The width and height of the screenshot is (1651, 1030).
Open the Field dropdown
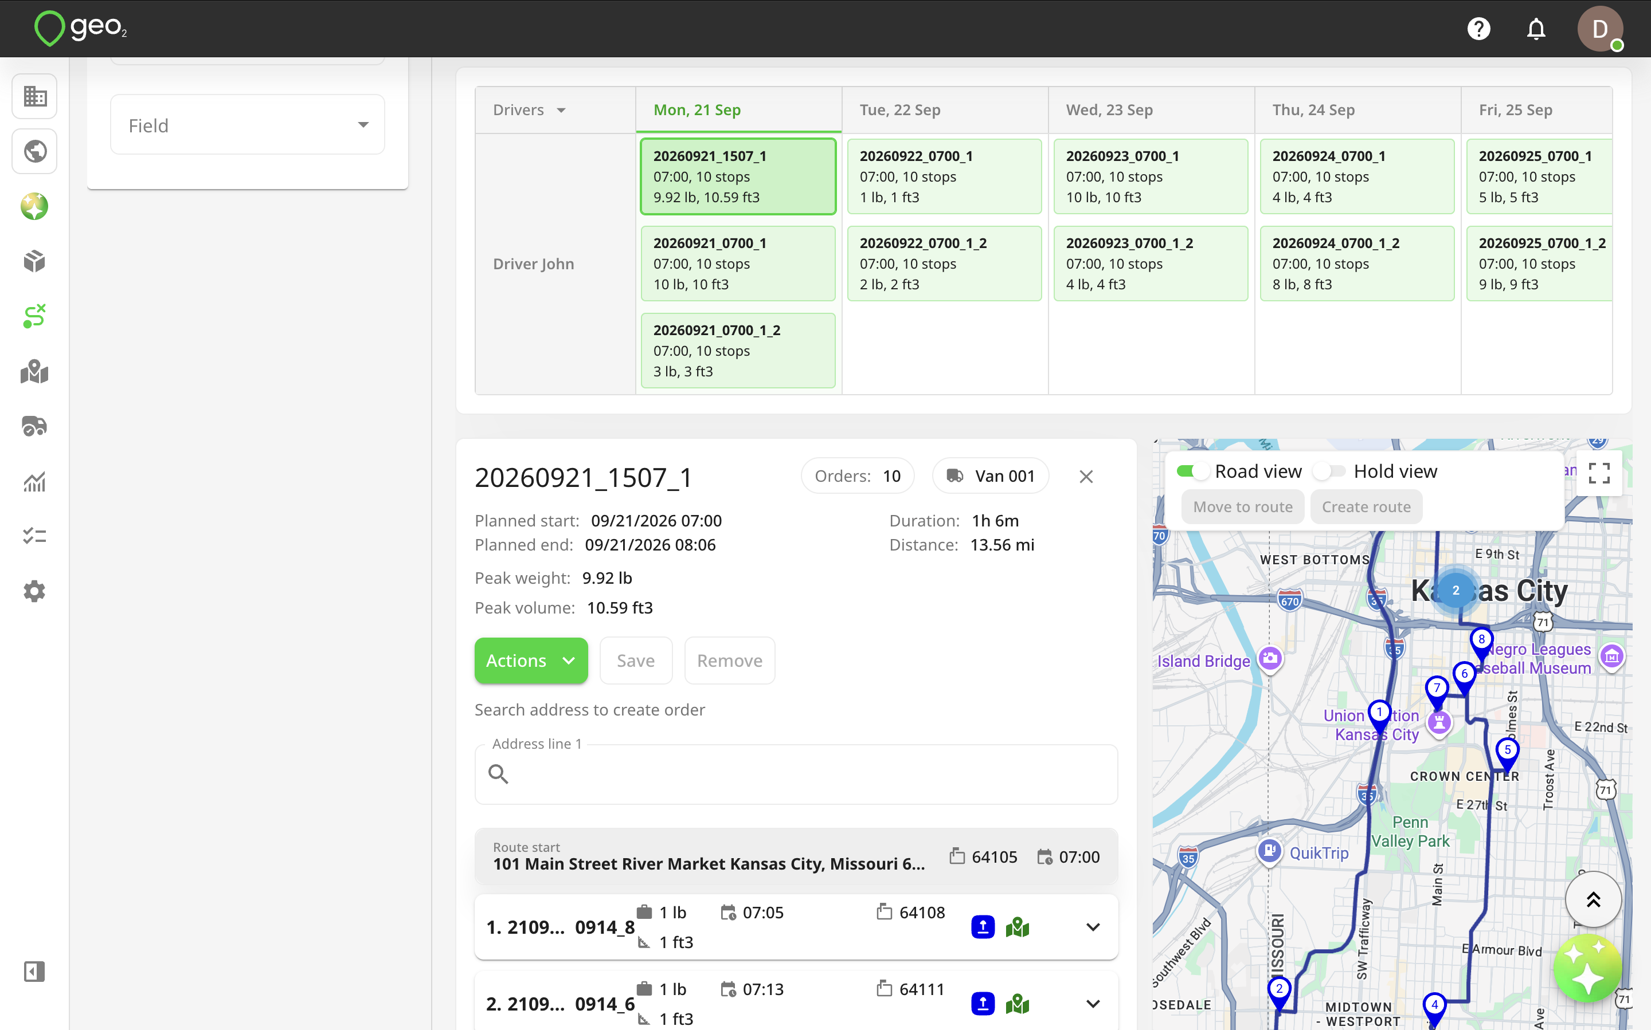[248, 125]
